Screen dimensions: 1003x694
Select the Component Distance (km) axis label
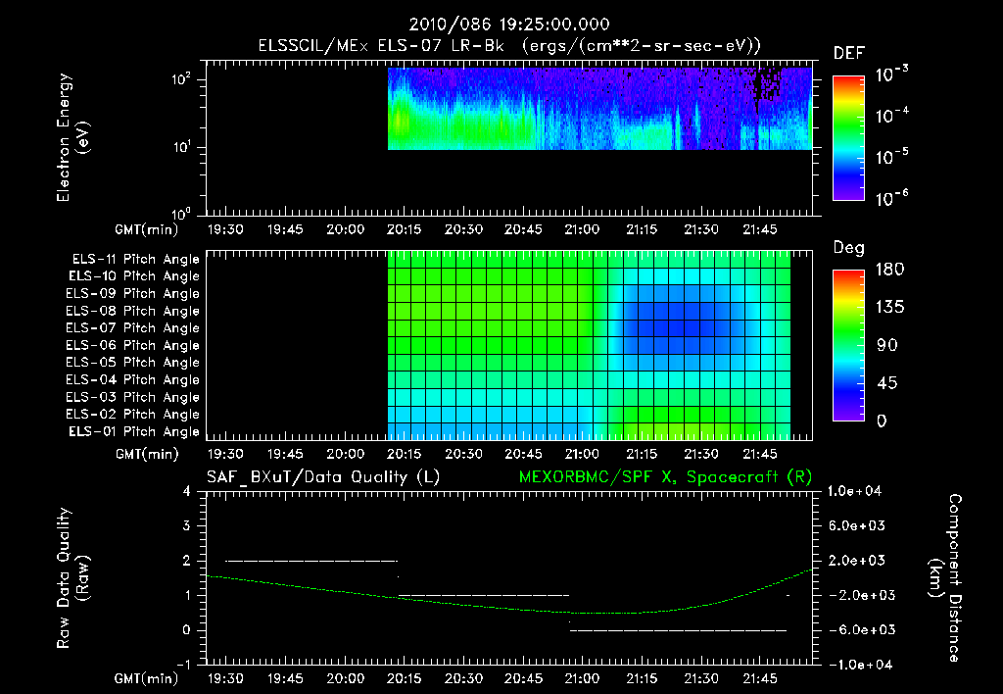click(945, 577)
